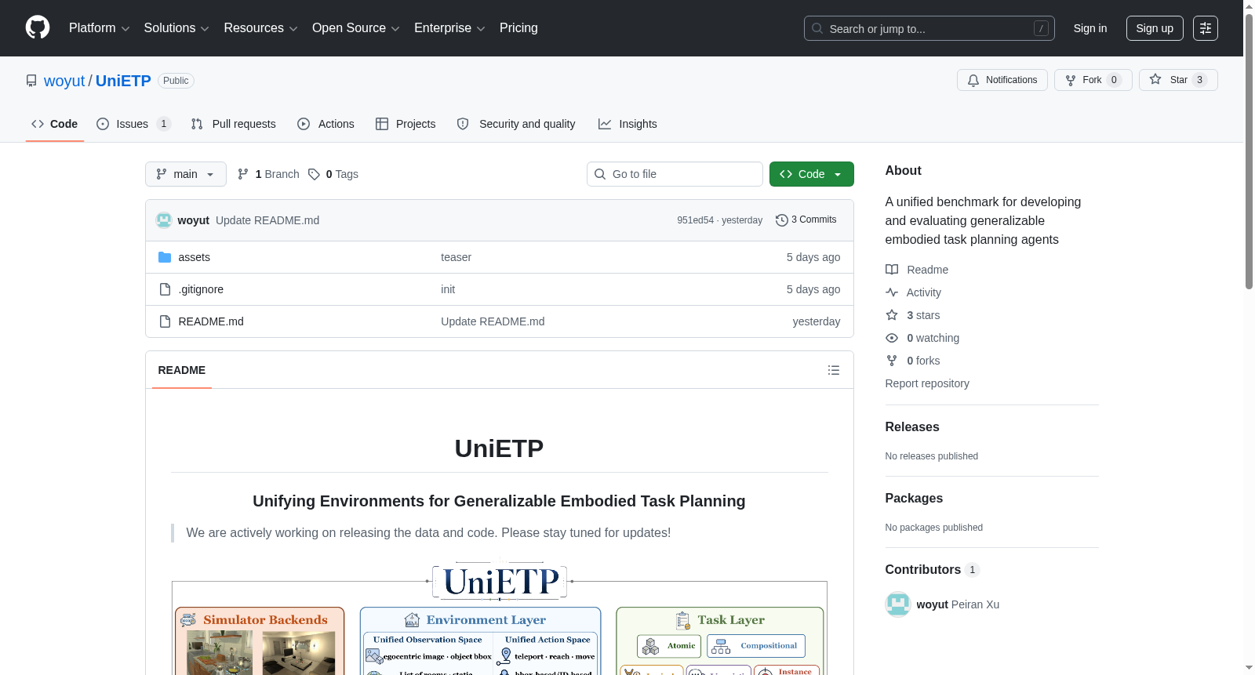Screen dimensions: 1255x675
Task: Open the .gitignore file name
Action: (x=201, y=289)
